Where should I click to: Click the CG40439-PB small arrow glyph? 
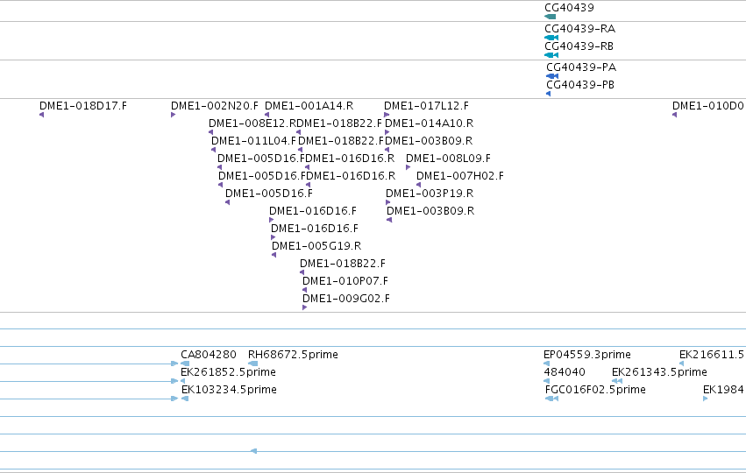[549, 94]
